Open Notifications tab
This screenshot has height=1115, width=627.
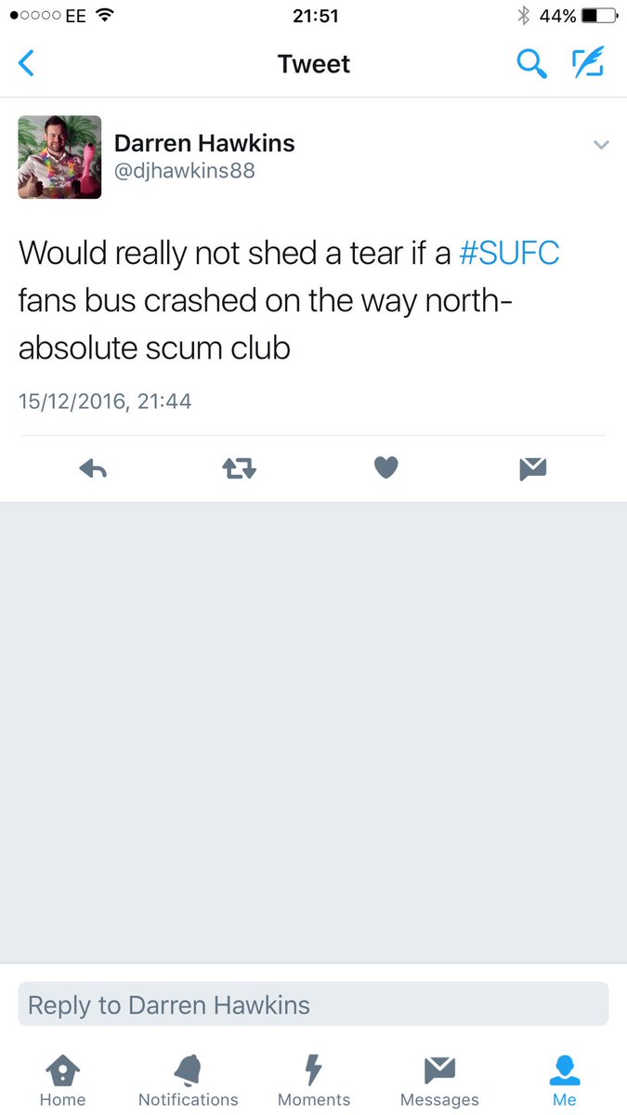pyautogui.click(x=189, y=1082)
